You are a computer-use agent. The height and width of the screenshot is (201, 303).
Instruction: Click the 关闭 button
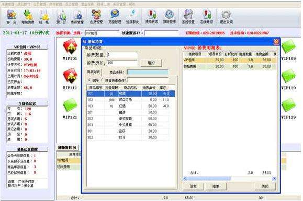265,186
